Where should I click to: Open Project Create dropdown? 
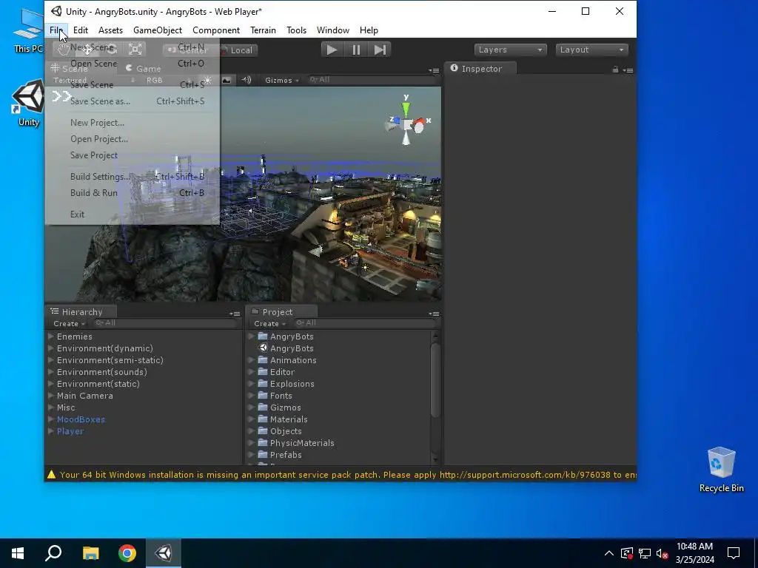coord(269,324)
